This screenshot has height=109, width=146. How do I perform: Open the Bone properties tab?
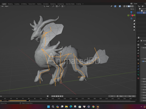[138, 75]
